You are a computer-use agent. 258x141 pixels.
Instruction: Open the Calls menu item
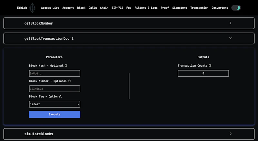click(93, 8)
